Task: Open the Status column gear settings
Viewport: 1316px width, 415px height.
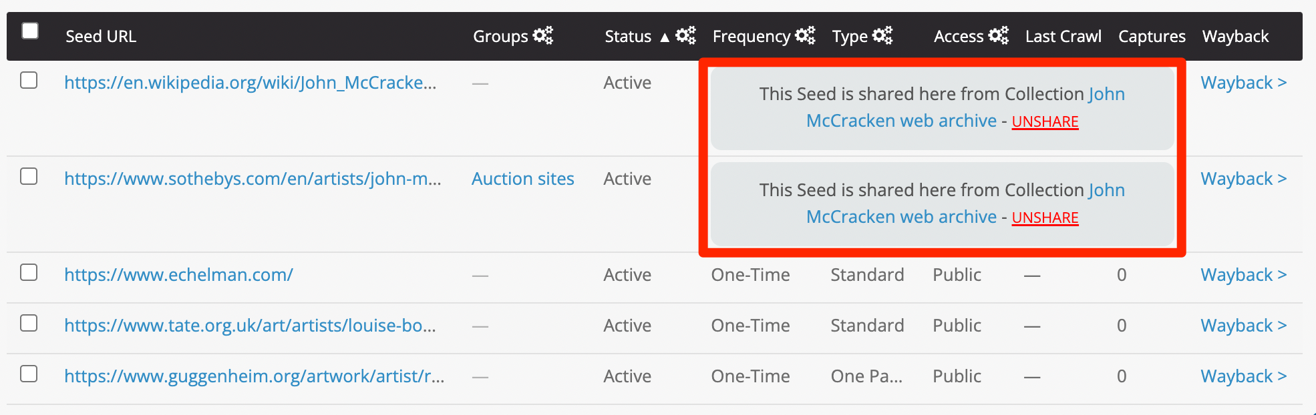Action: pyautogui.click(x=685, y=35)
